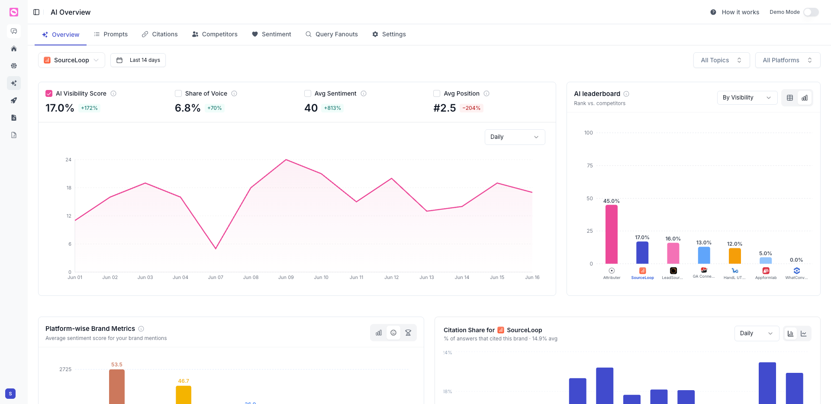Image resolution: width=831 pixels, height=404 pixels.
Task: Open the globe icon in sidebar
Action: (14, 66)
